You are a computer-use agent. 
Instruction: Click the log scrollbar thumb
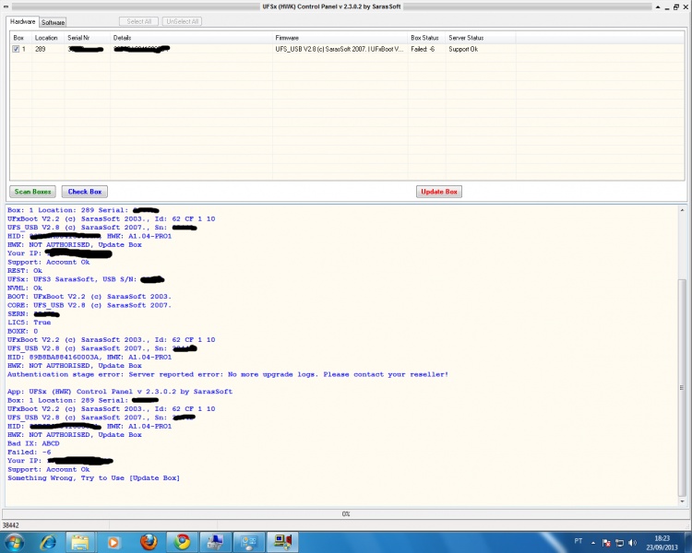682,387
